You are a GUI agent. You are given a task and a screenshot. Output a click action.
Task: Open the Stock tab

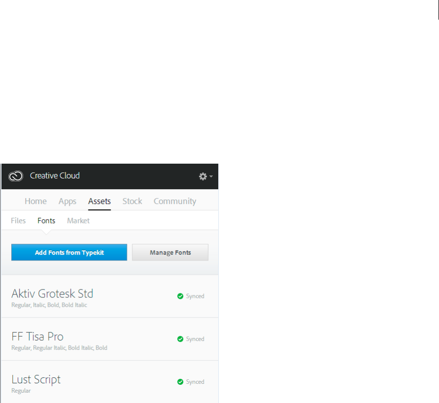coord(132,201)
